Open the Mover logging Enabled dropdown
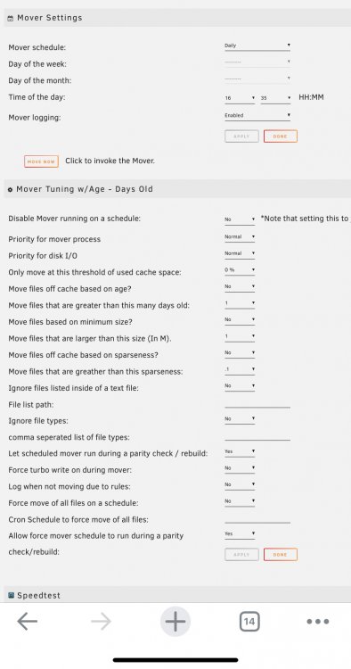This screenshot has width=351, height=669. (257, 116)
